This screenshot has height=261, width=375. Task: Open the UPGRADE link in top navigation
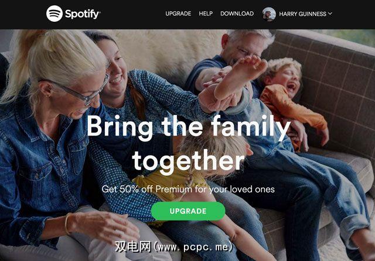coord(178,13)
